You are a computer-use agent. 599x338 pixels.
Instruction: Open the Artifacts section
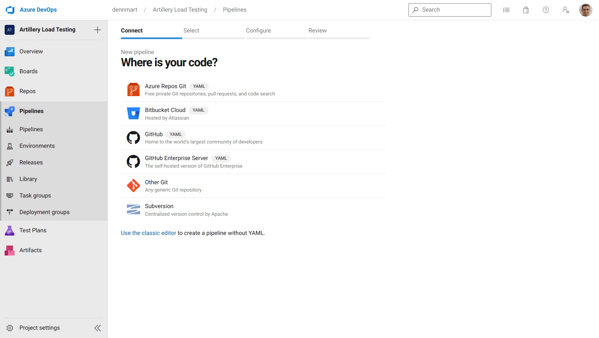pyautogui.click(x=30, y=250)
